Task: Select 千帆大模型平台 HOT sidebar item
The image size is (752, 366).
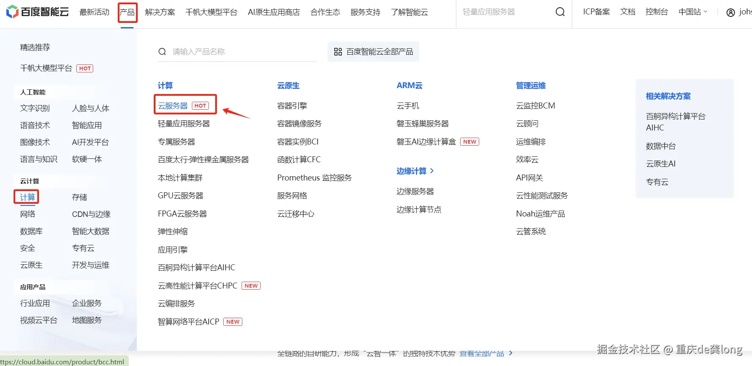Action: [x=56, y=68]
